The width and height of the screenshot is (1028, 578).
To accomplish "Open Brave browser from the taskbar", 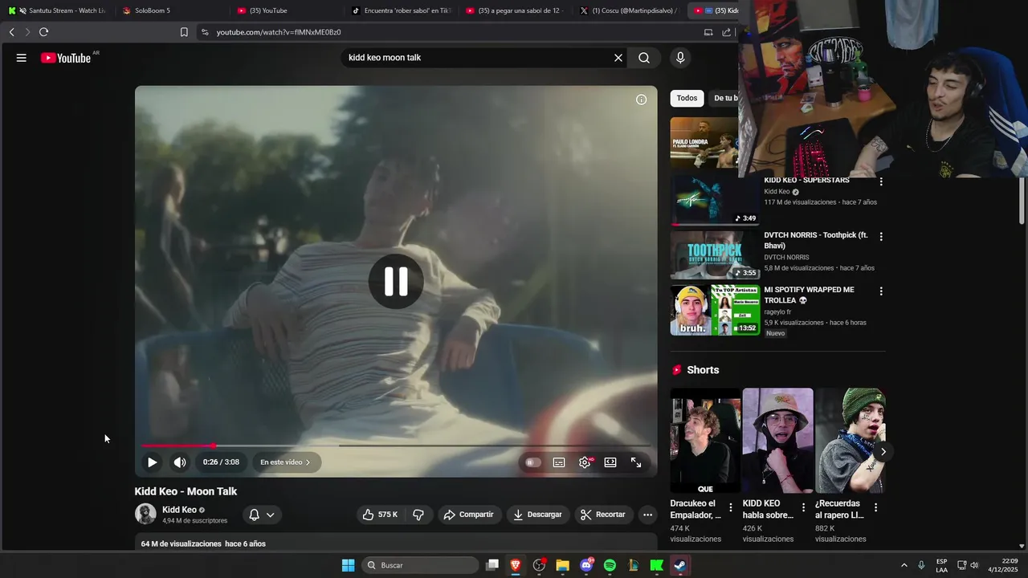I will [x=516, y=565].
